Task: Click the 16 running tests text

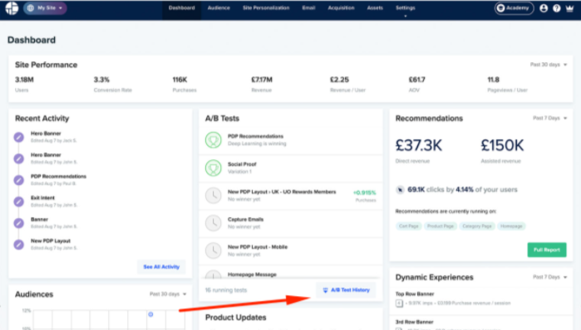Action: [226, 290]
